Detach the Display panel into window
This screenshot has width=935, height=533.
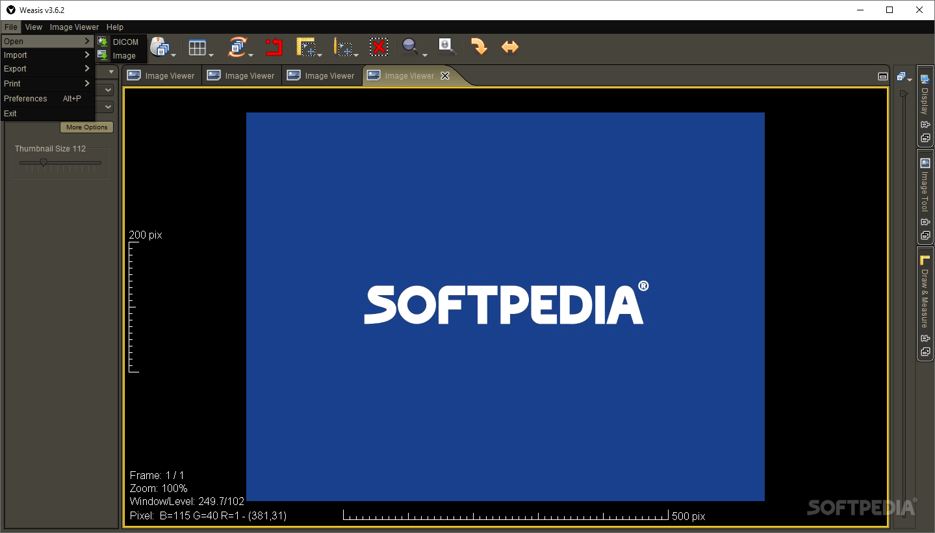point(925,138)
